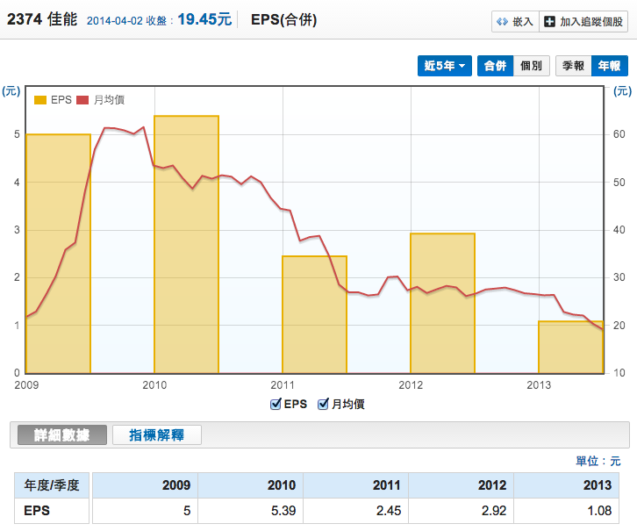Click the 2010 EPS bar in chart
This screenshot has height=531, width=637.
coord(186,246)
